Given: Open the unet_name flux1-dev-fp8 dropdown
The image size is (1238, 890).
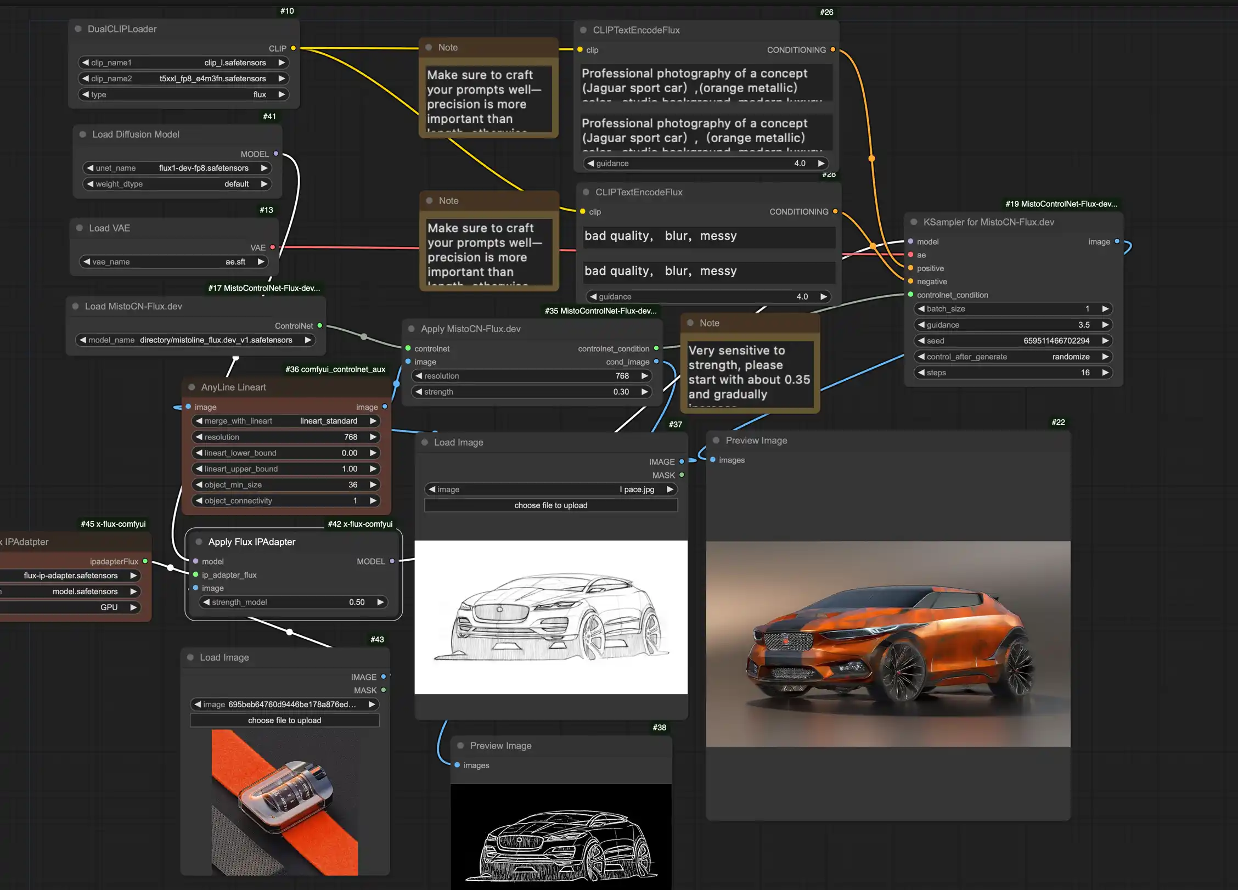Looking at the screenshot, I should [177, 168].
